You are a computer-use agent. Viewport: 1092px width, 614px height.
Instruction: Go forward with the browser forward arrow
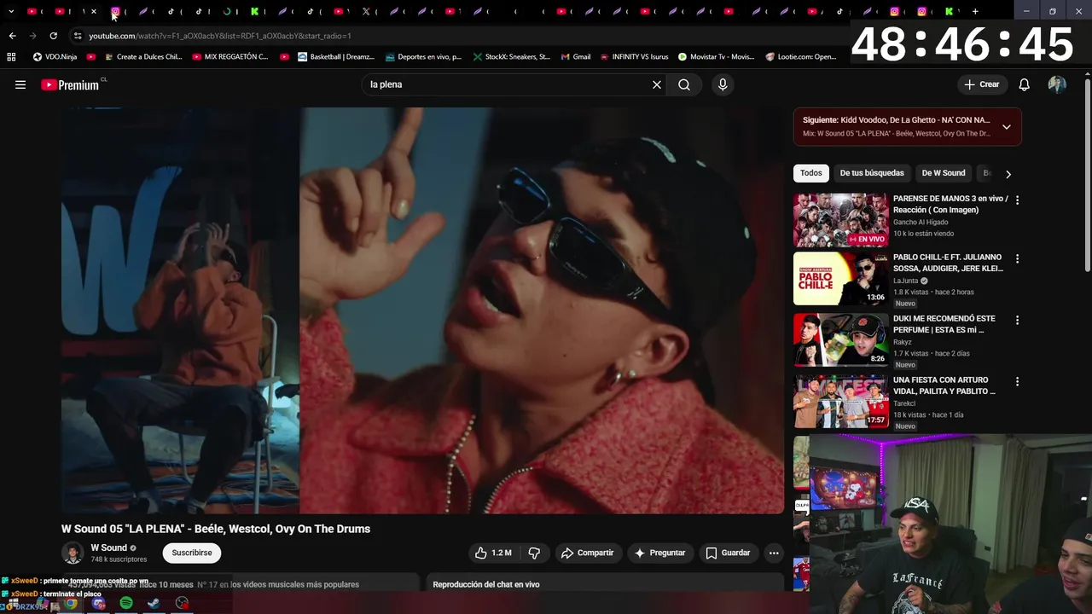[32, 36]
